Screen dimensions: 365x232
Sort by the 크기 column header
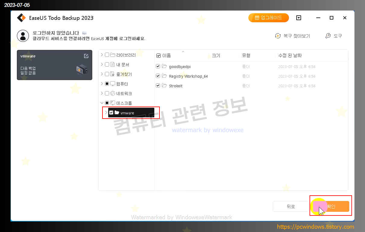pos(216,56)
